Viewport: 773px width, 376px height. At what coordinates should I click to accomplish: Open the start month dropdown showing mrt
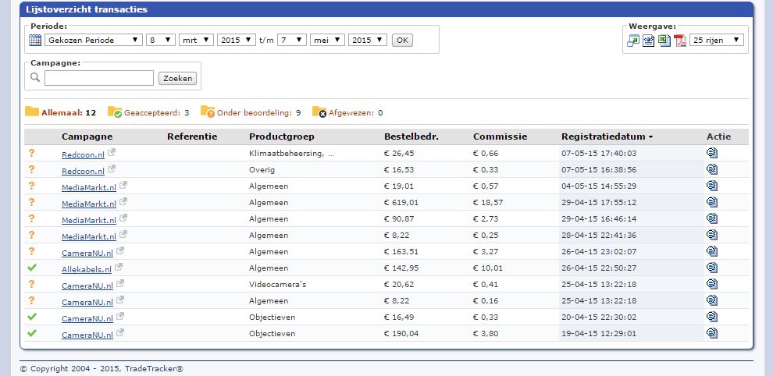click(196, 41)
